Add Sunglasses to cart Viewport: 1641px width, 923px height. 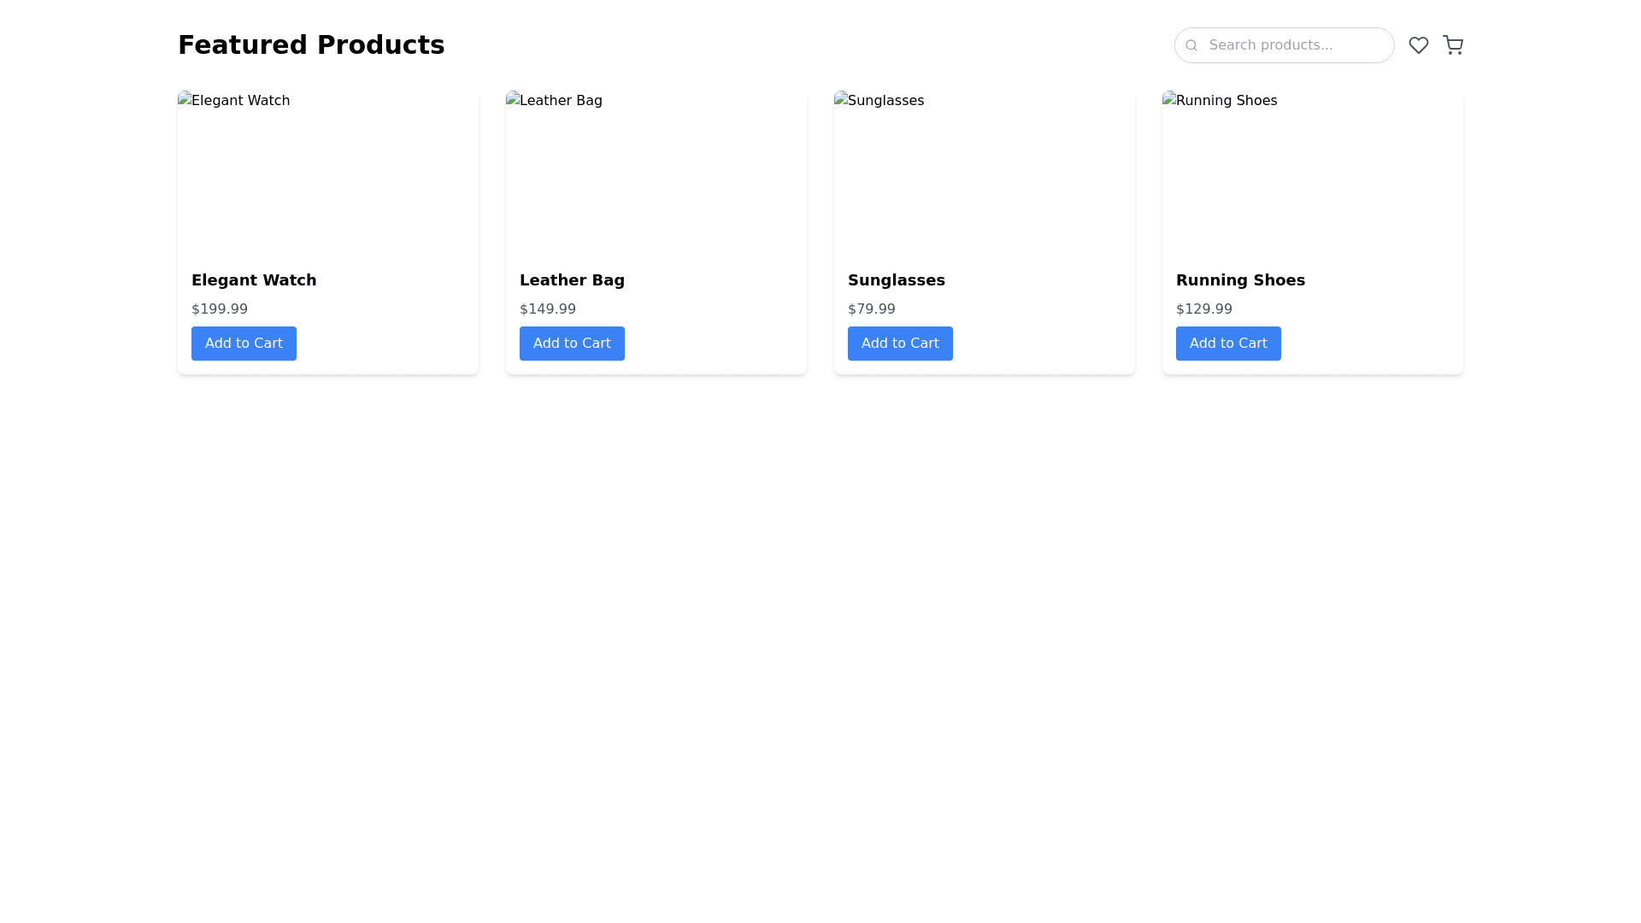(900, 344)
